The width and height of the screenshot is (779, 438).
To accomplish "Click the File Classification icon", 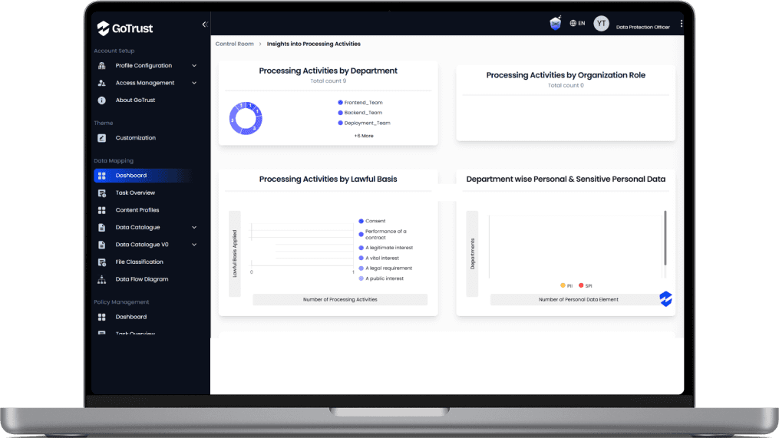I will (102, 262).
